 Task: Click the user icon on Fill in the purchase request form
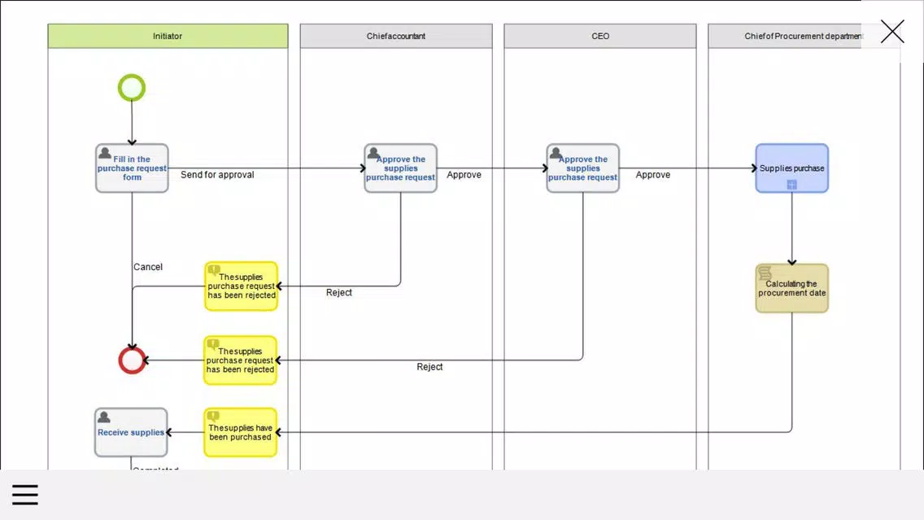click(x=105, y=153)
